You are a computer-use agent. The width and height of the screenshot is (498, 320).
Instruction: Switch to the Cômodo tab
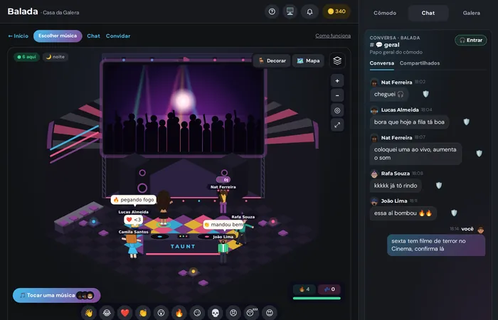[385, 13]
